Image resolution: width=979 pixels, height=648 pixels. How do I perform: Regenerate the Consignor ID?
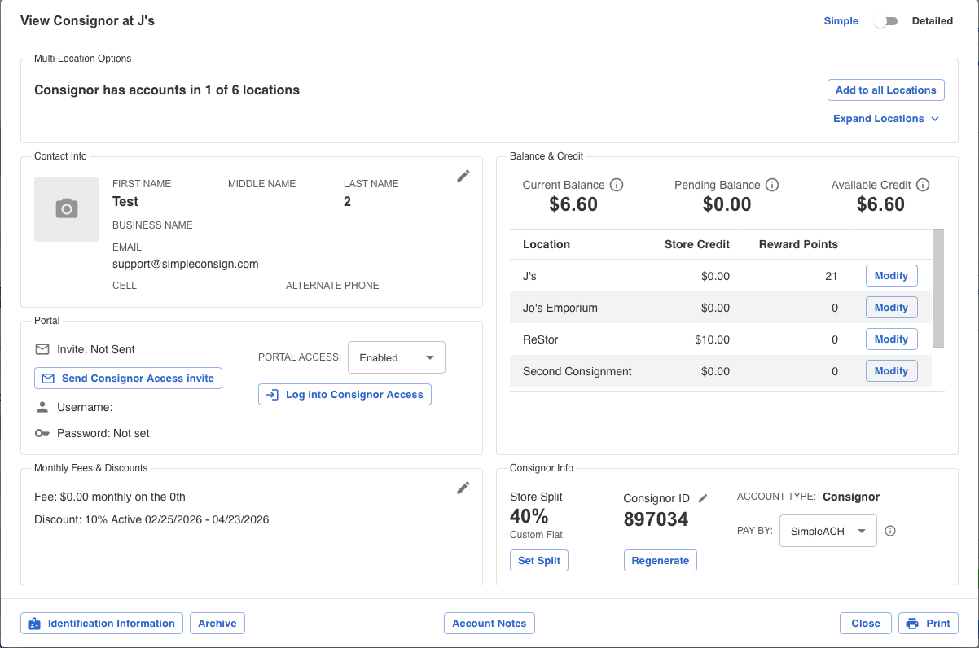coord(661,561)
